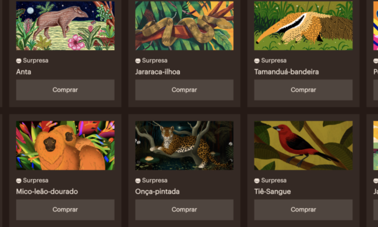
Task: Open the Onça-pintada jaguar illustration
Action: tap(184, 145)
